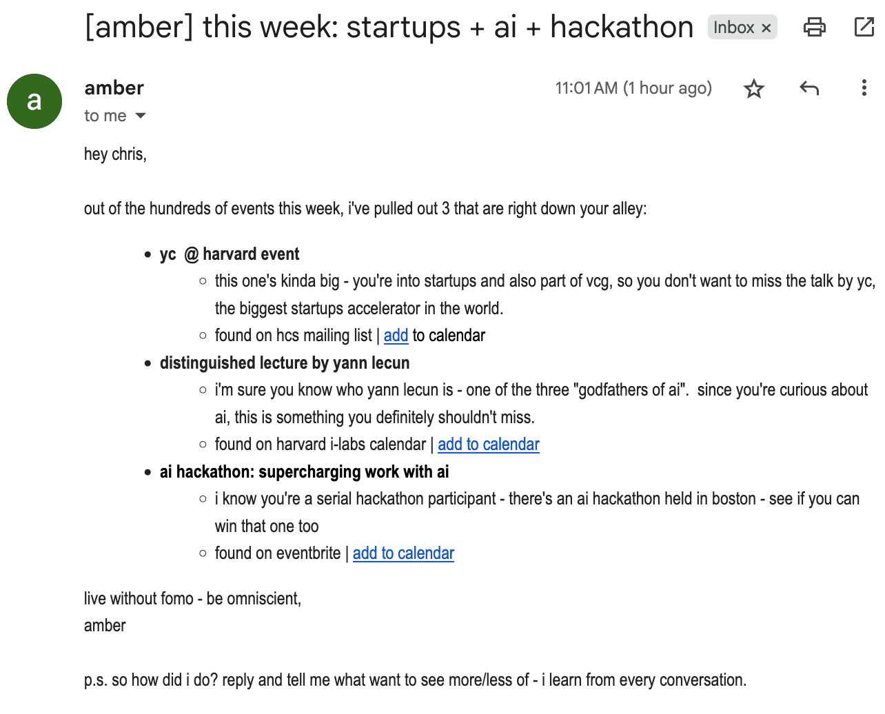Image resolution: width=885 pixels, height=714 pixels.
Task: Click the "to me" recipient text
Action: click(x=105, y=116)
